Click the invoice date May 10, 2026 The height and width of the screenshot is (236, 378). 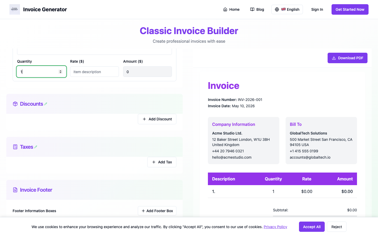(243, 106)
